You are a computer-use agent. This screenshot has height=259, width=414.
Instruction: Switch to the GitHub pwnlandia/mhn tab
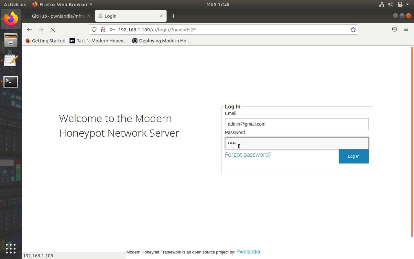pos(55,16)
